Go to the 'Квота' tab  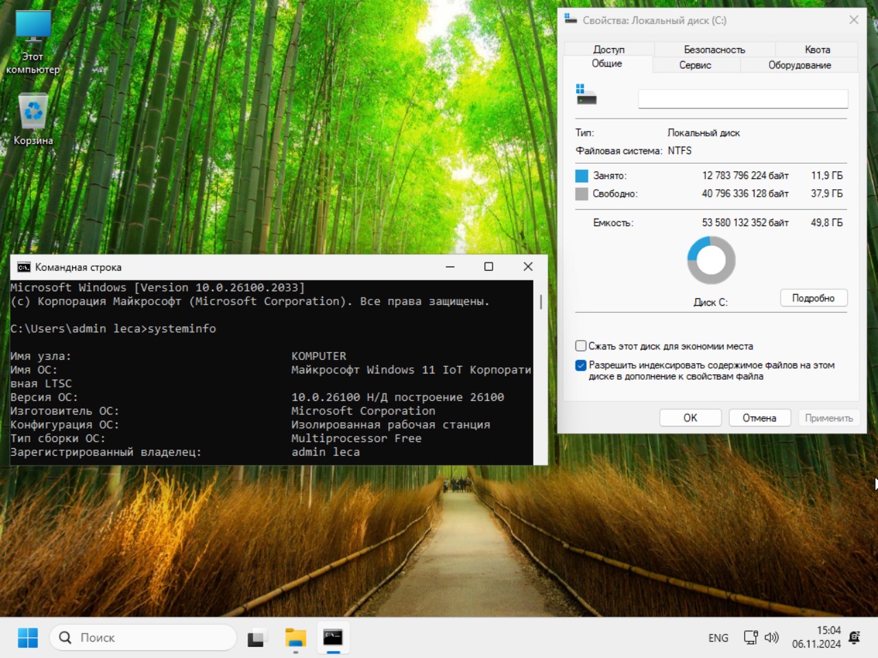tap(817, 49)
